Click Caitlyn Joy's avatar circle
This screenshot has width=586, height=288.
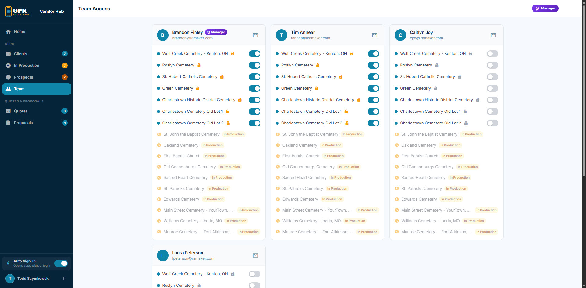click(x=400, y=35)
